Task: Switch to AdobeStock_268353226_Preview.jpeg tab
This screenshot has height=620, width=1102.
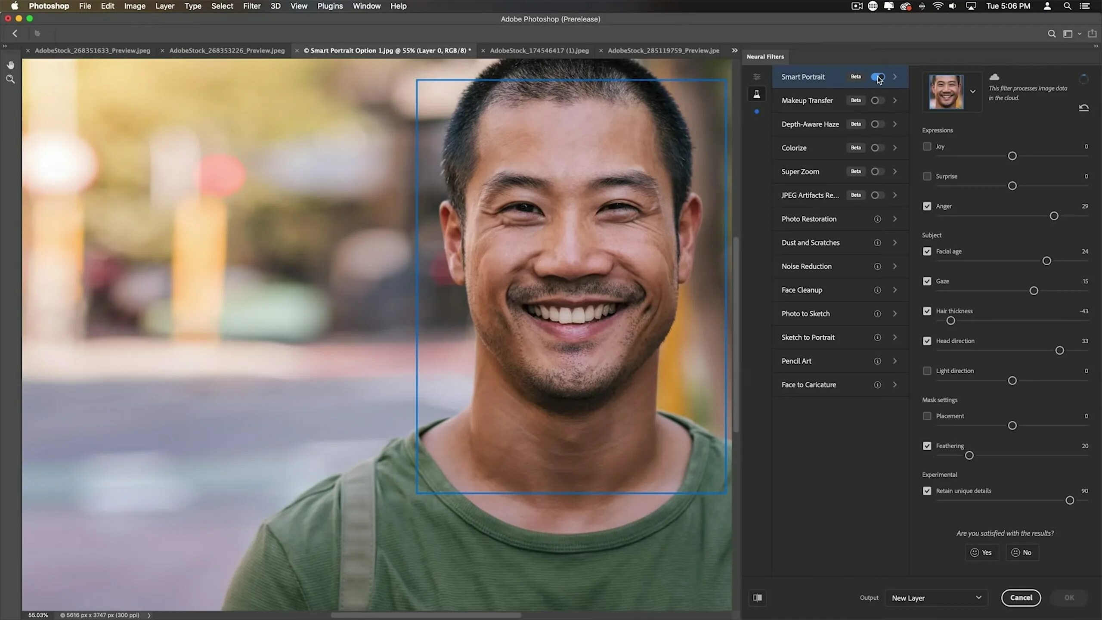Action: pyautogui.click(x=226, y=50)
